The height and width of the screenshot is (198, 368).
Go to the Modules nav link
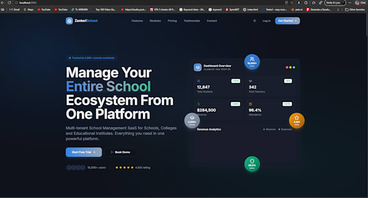click(x=155, y=21)
